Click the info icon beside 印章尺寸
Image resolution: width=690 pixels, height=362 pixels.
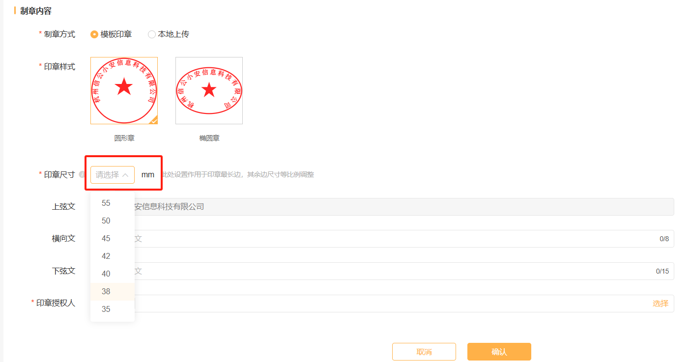click(82, 174)
